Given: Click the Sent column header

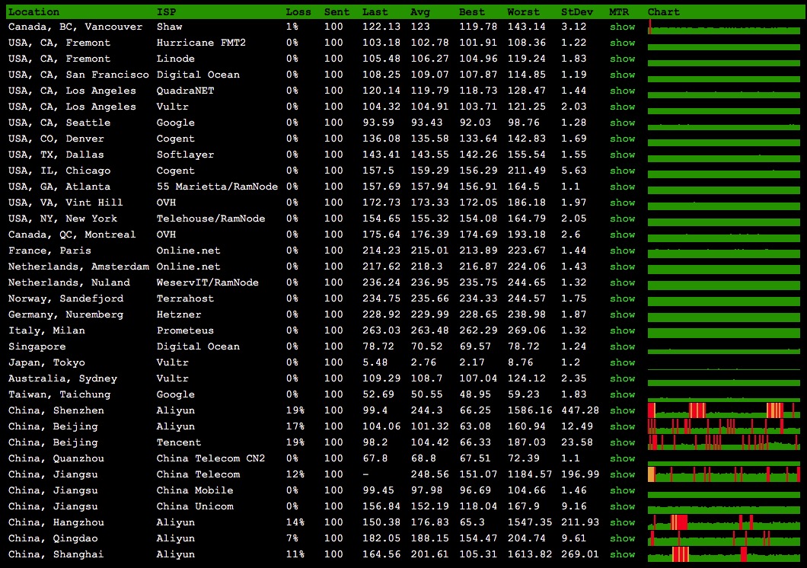Looking at the screenshot, I should pyautogui.click(x=337, y=11).
